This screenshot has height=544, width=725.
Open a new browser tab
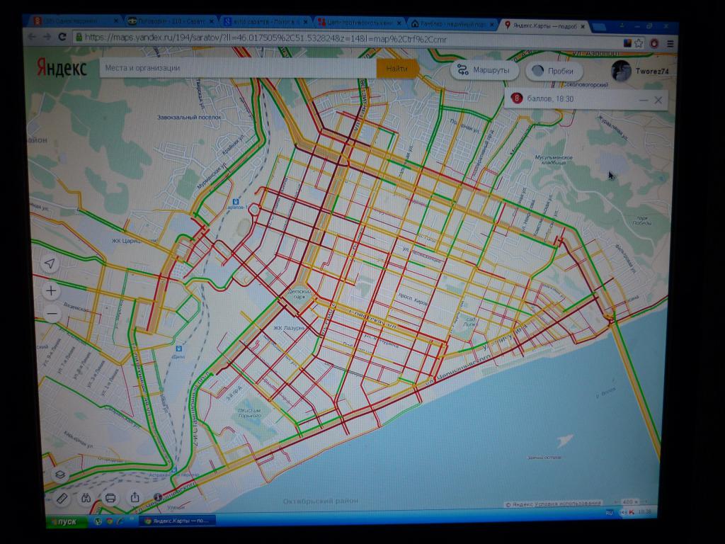point(599,27)
